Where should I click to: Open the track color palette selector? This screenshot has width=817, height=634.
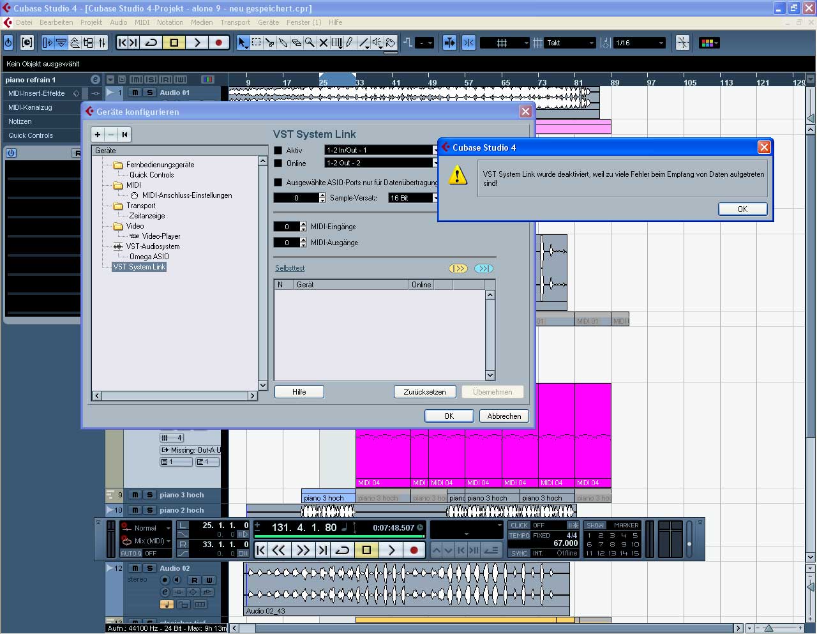(x=708, y=43)
